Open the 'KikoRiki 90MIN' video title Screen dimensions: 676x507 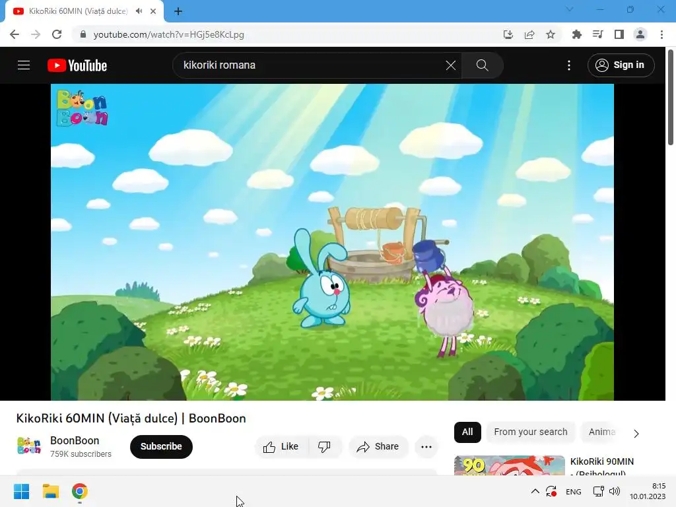click(602, 466)
